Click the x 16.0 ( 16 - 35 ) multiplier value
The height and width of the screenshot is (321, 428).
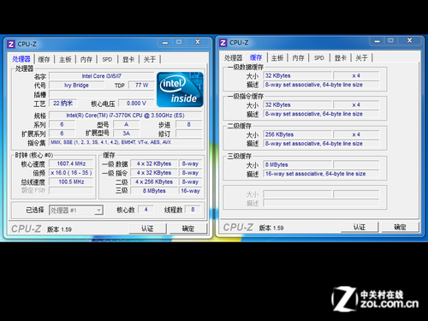71,173
